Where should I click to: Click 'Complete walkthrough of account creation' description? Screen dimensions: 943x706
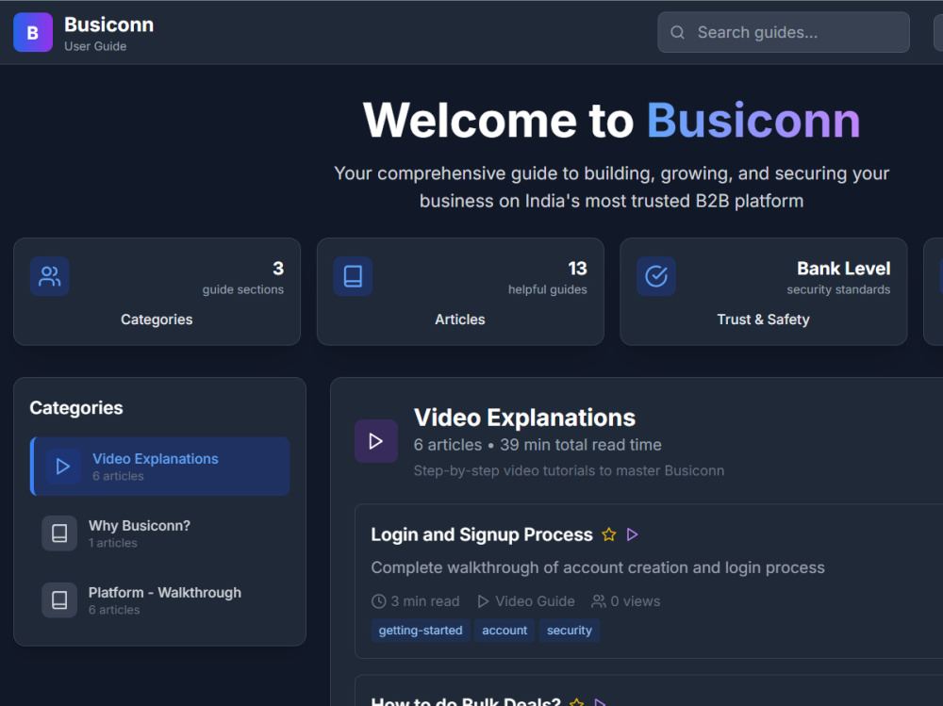[598, 567]
